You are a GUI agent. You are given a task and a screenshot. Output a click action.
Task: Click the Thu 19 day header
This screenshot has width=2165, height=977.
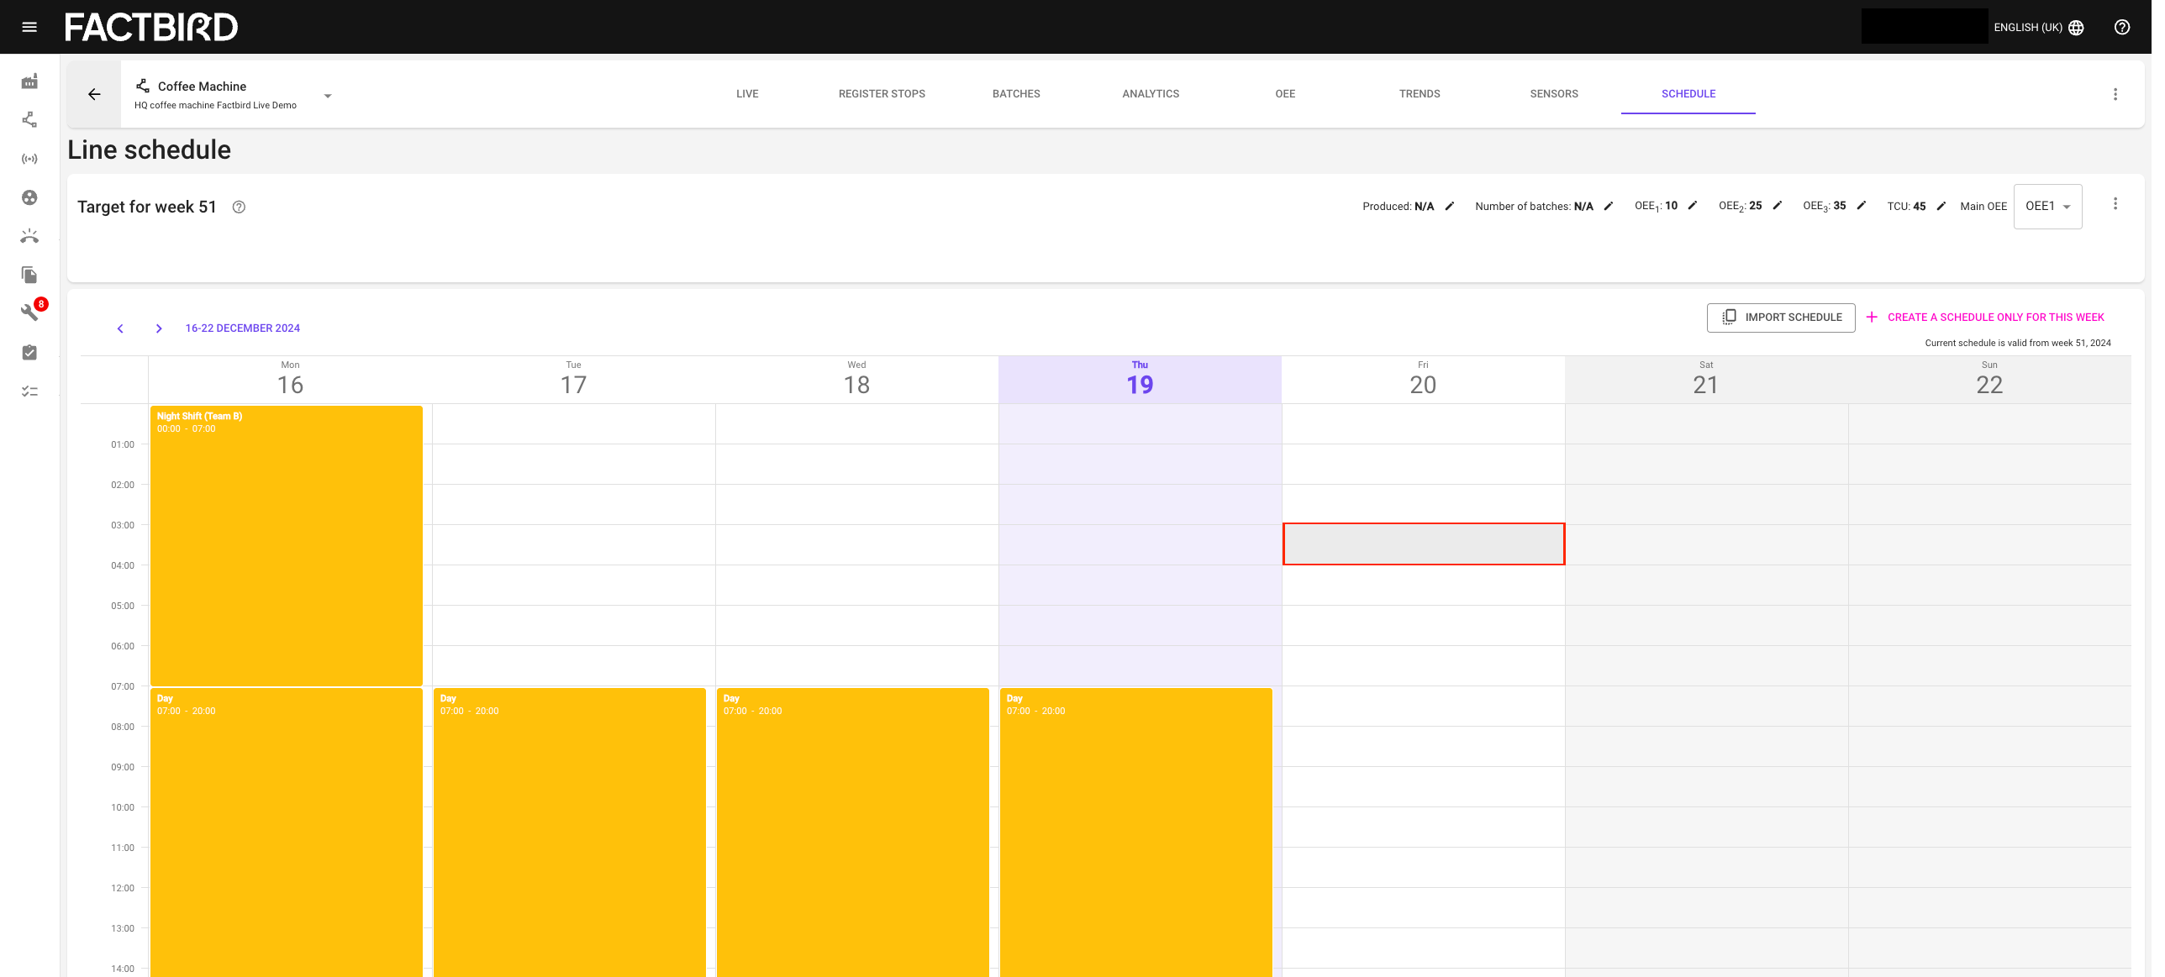coord(1140,379)
